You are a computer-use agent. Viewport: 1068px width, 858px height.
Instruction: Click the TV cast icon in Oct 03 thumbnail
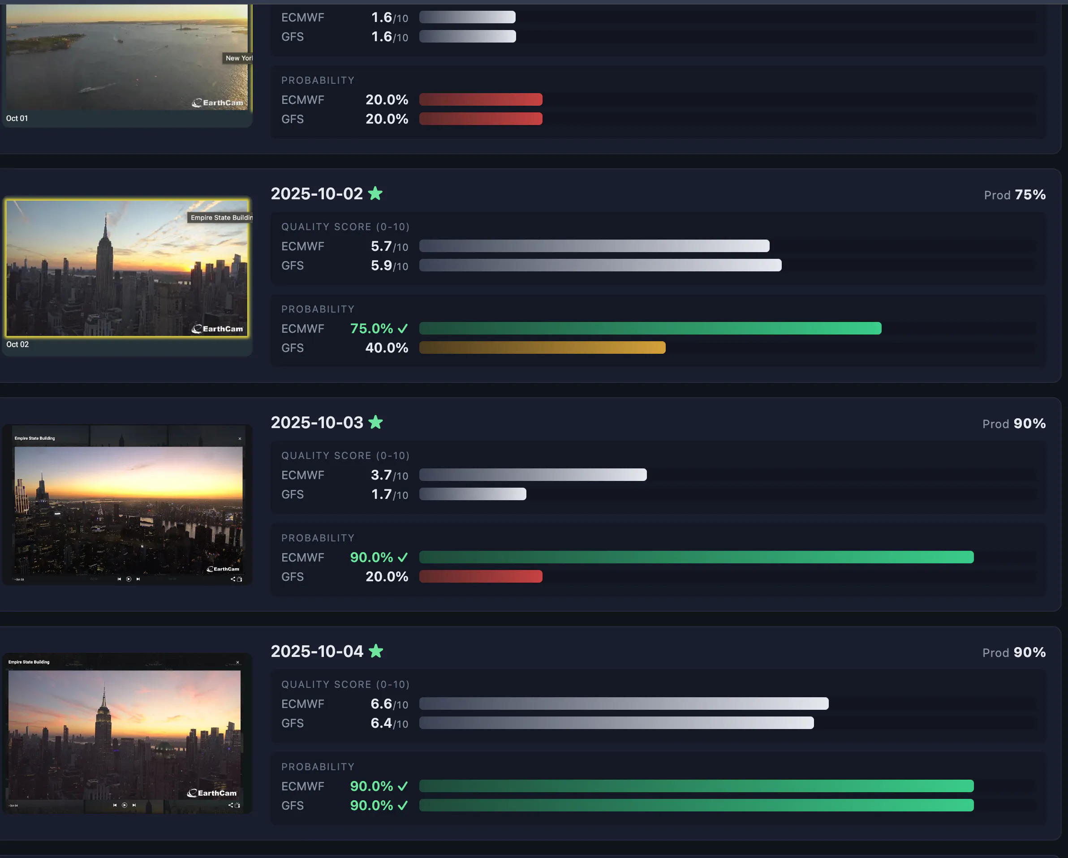click(240, 579)
